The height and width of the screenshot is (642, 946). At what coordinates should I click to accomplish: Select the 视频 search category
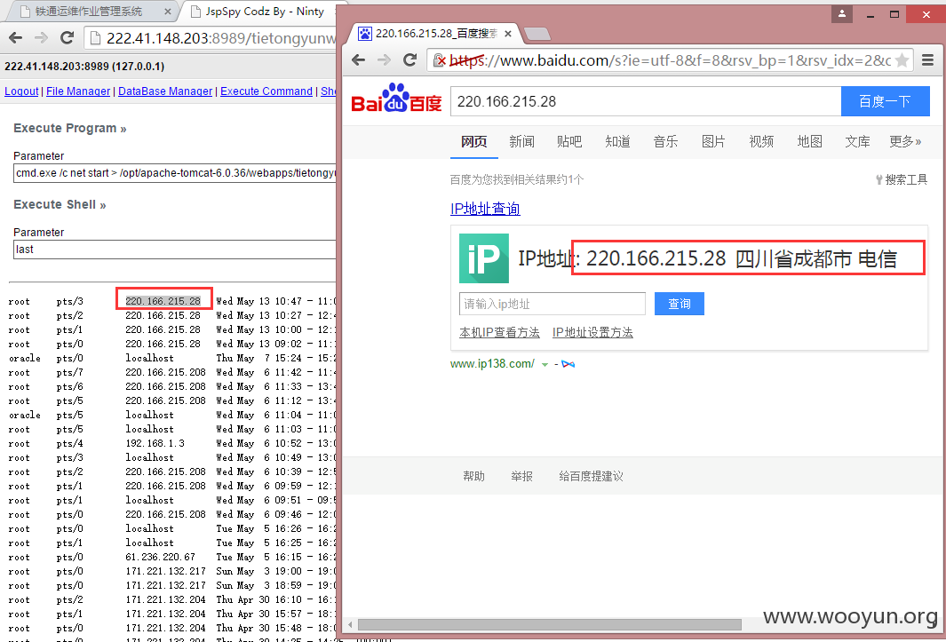(761, 142)
